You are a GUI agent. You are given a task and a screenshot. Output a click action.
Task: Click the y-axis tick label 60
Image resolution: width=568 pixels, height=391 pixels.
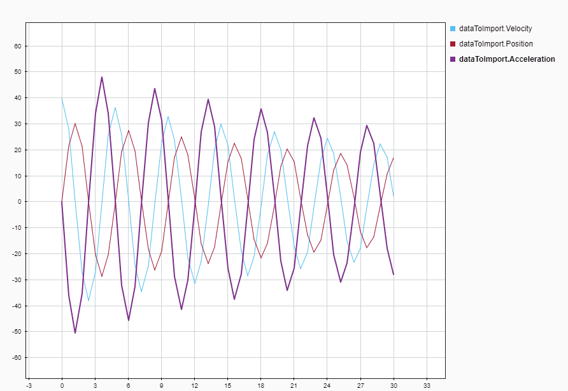coord(18,46)
